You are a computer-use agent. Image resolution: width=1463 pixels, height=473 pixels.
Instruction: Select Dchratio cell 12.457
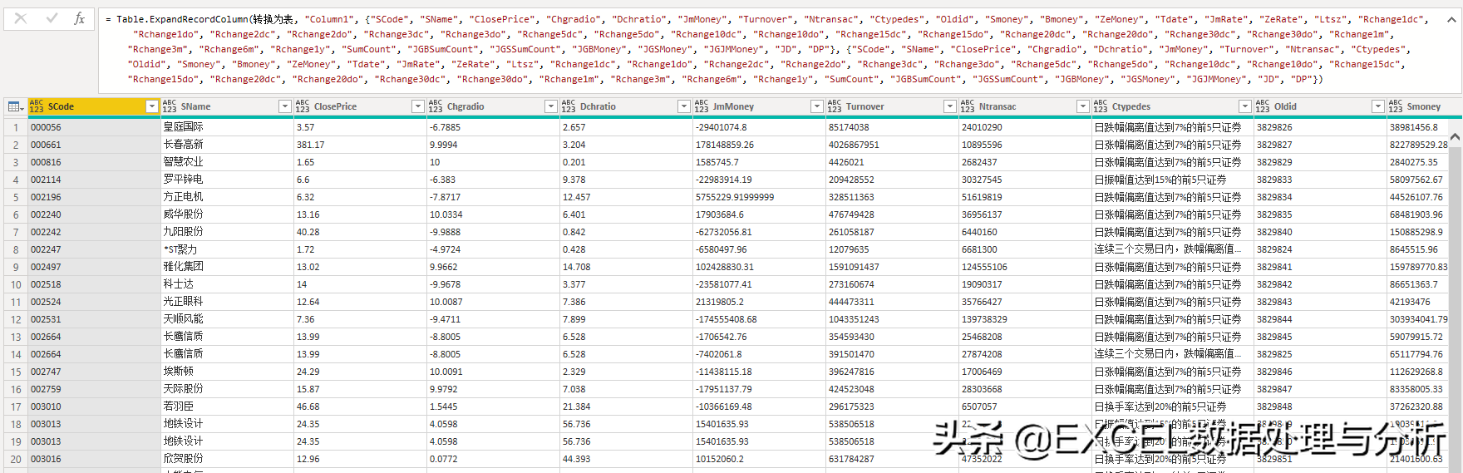tap(626, 197)
